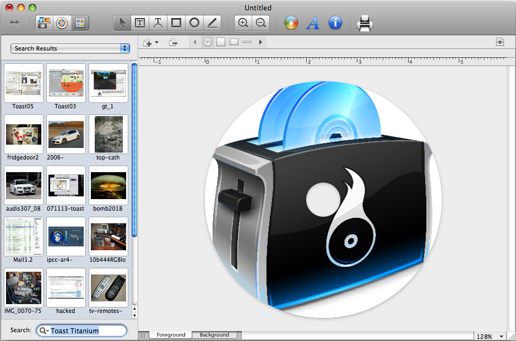Select the square booklet element
The height and width of the screenshot is (341, 516).
[x=221, y=42]
